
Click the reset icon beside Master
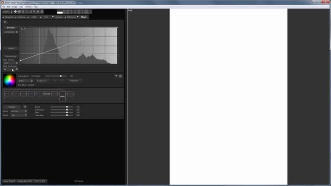pyautogui.click(x=25, y=107)
